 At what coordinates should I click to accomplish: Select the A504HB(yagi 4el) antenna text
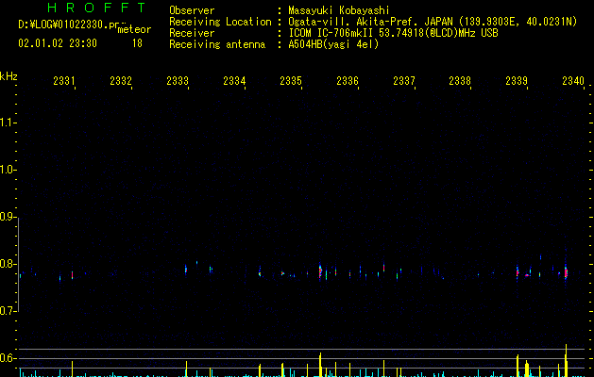(x=333, y=44)
